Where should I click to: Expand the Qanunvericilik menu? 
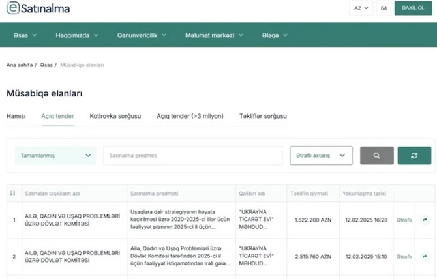[142, 35]
